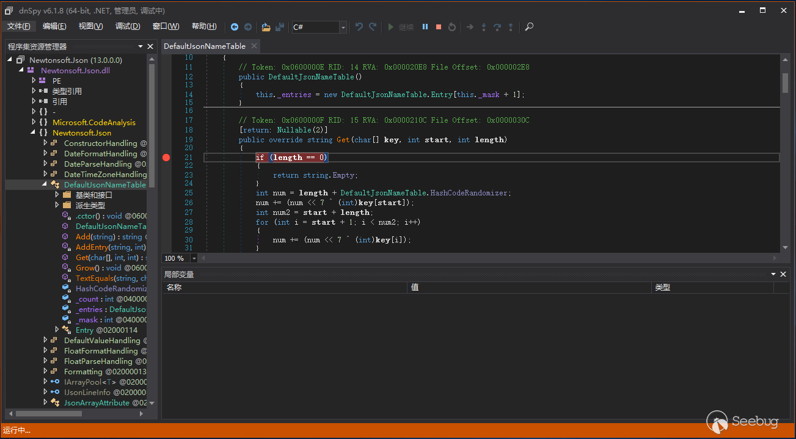The height and width of the screenshot is (439, 796).
Task: Click the restart debugging icon
Action: click(452, 27)
